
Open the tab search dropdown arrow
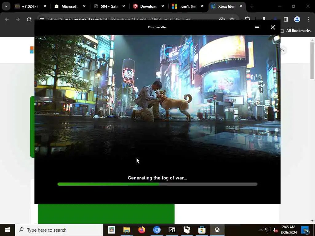coord(6,6)
